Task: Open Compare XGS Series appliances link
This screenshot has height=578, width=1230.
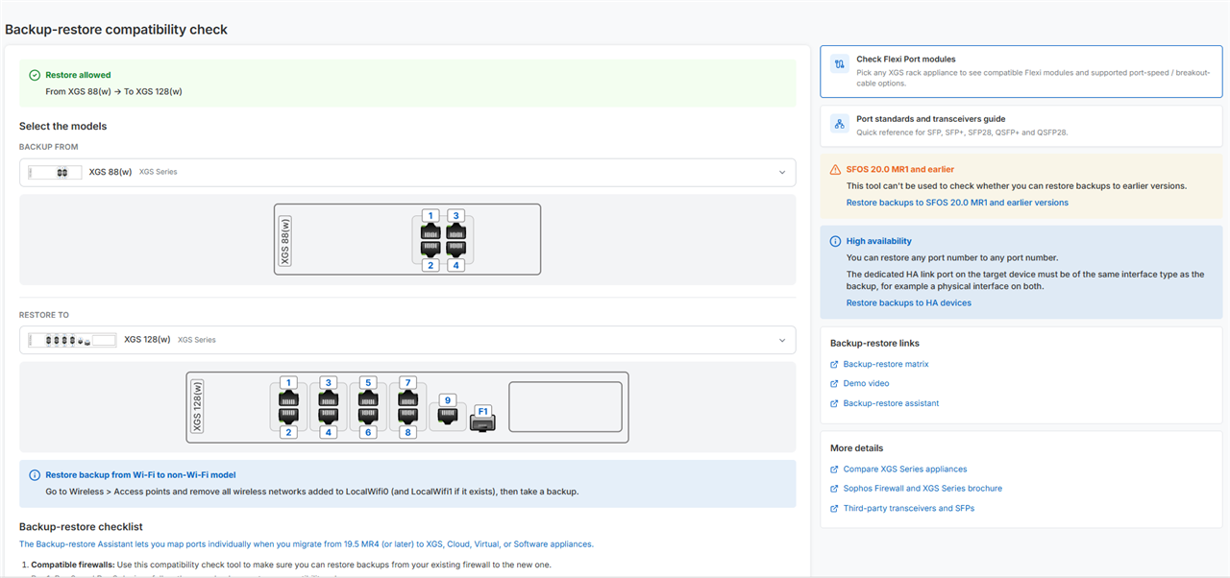Action: click(905, 470)
